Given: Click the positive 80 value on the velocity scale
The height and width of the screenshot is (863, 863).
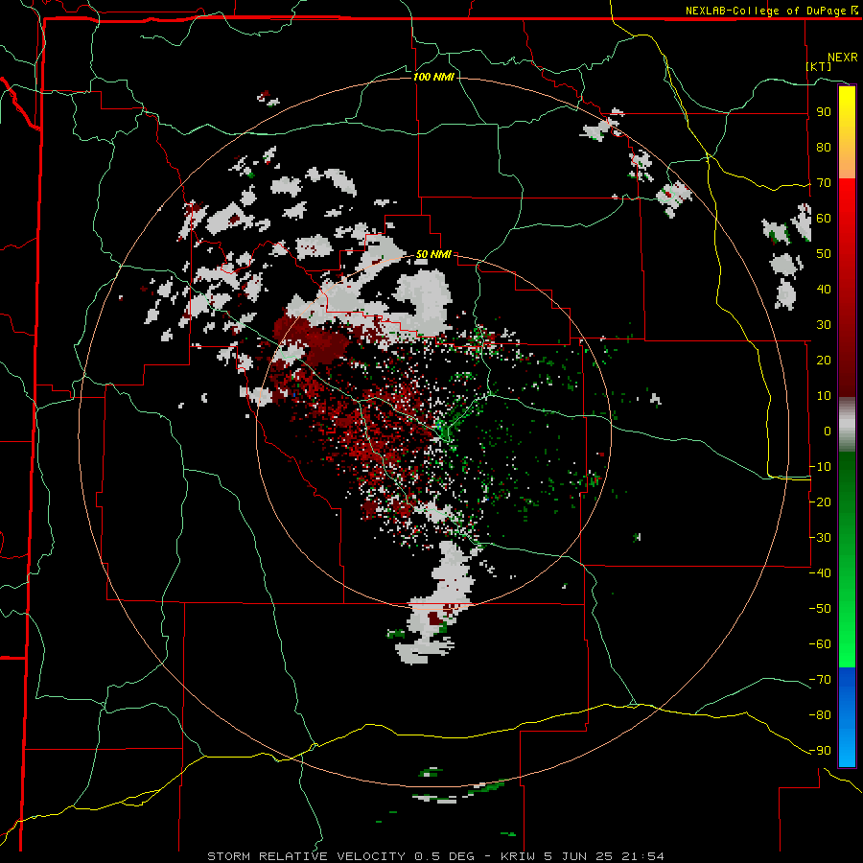Looking at the screenshot, I should pyautogui.click(x=824, y=147).
